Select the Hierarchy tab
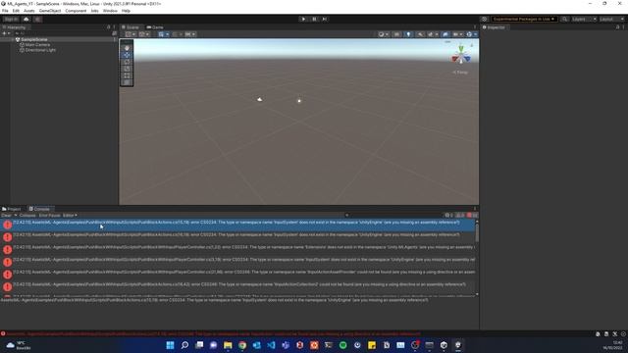Viewport: 628px width, 353px height. [x=14, y=27]
